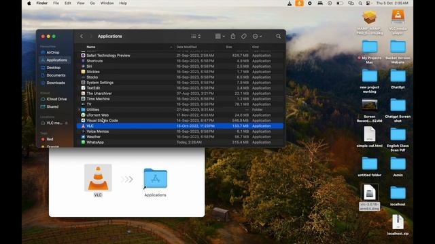435x244 pixels.
Task: Open the Action (ellipsis) dropdown menu
Action: click(x=257, y=36)
